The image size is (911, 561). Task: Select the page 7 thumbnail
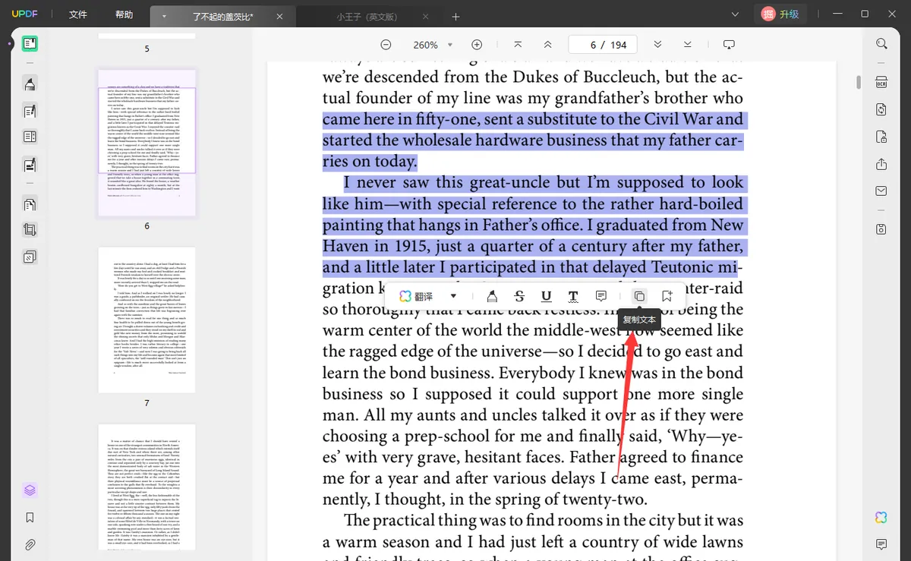[147, 320]
